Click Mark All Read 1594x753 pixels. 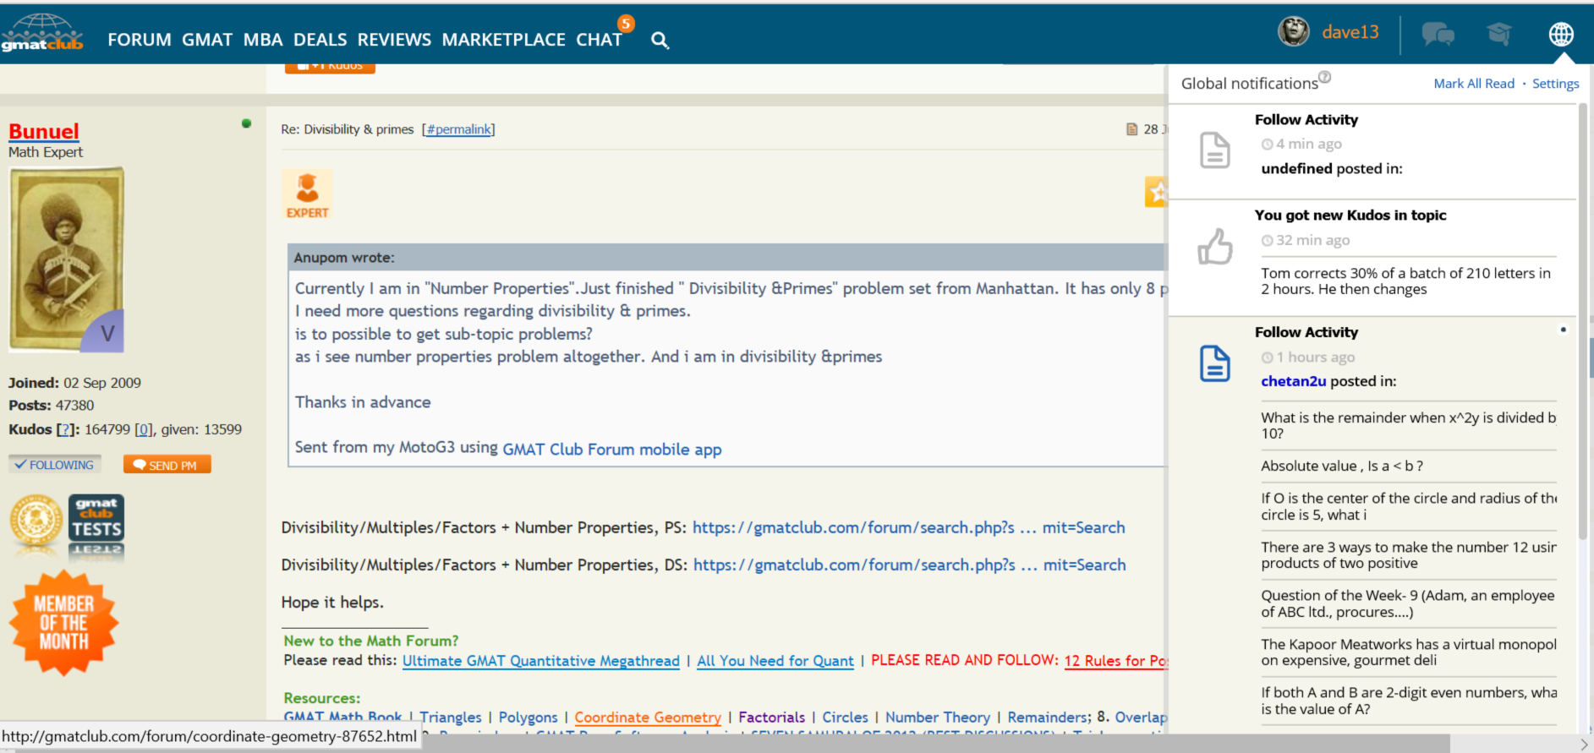1474,84
